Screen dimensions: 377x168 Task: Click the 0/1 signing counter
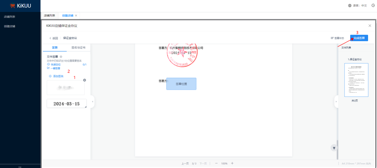click(x=85, y=64)
